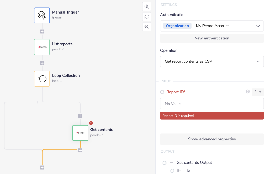Open help for the Report ID field
266x174 pixels.
[247, 92]
